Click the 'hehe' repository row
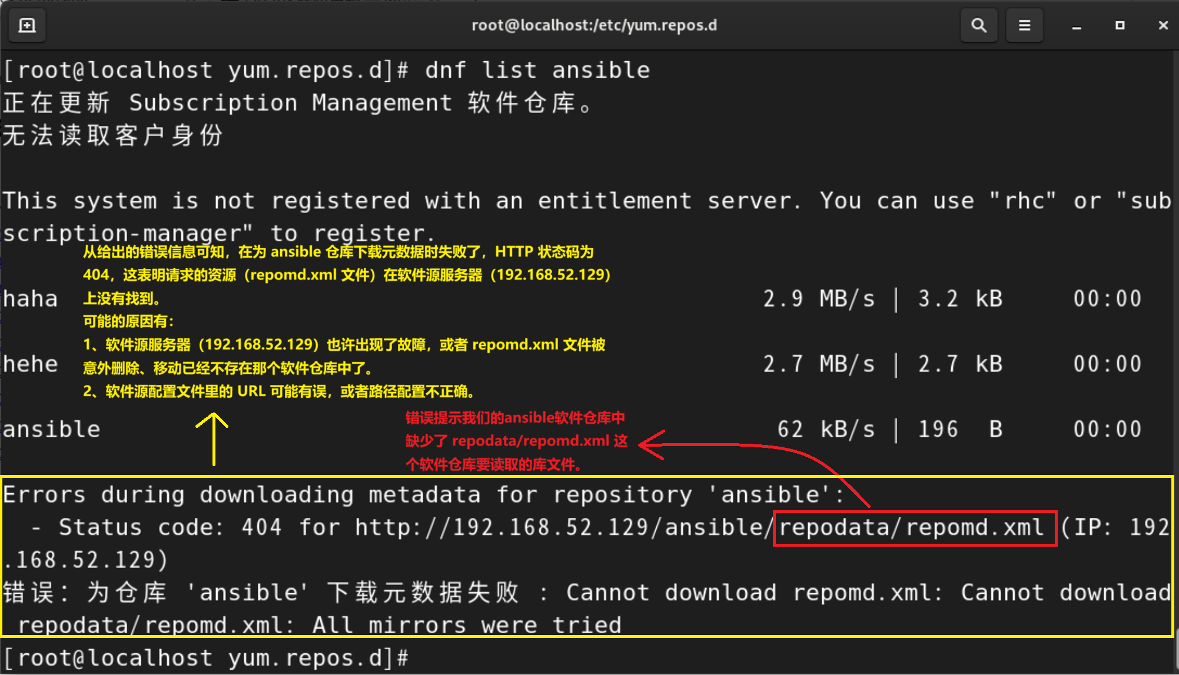This screenshot has width=1179, height=675. pos(31,364)
